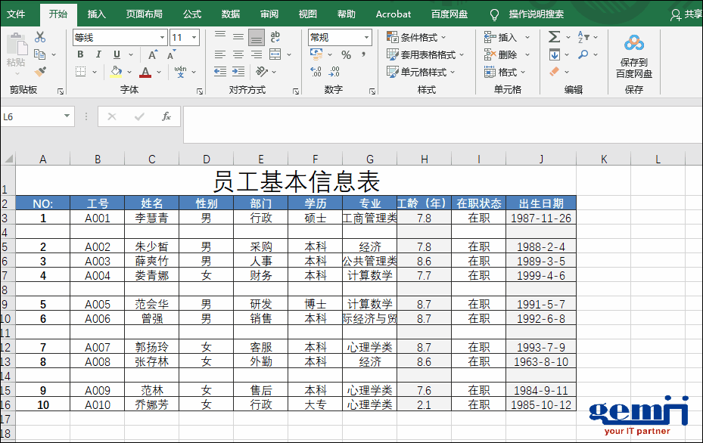Select the Format Painter brush
Image resolution: width=703 pixels, height=443 pixels.
point(40,72)
